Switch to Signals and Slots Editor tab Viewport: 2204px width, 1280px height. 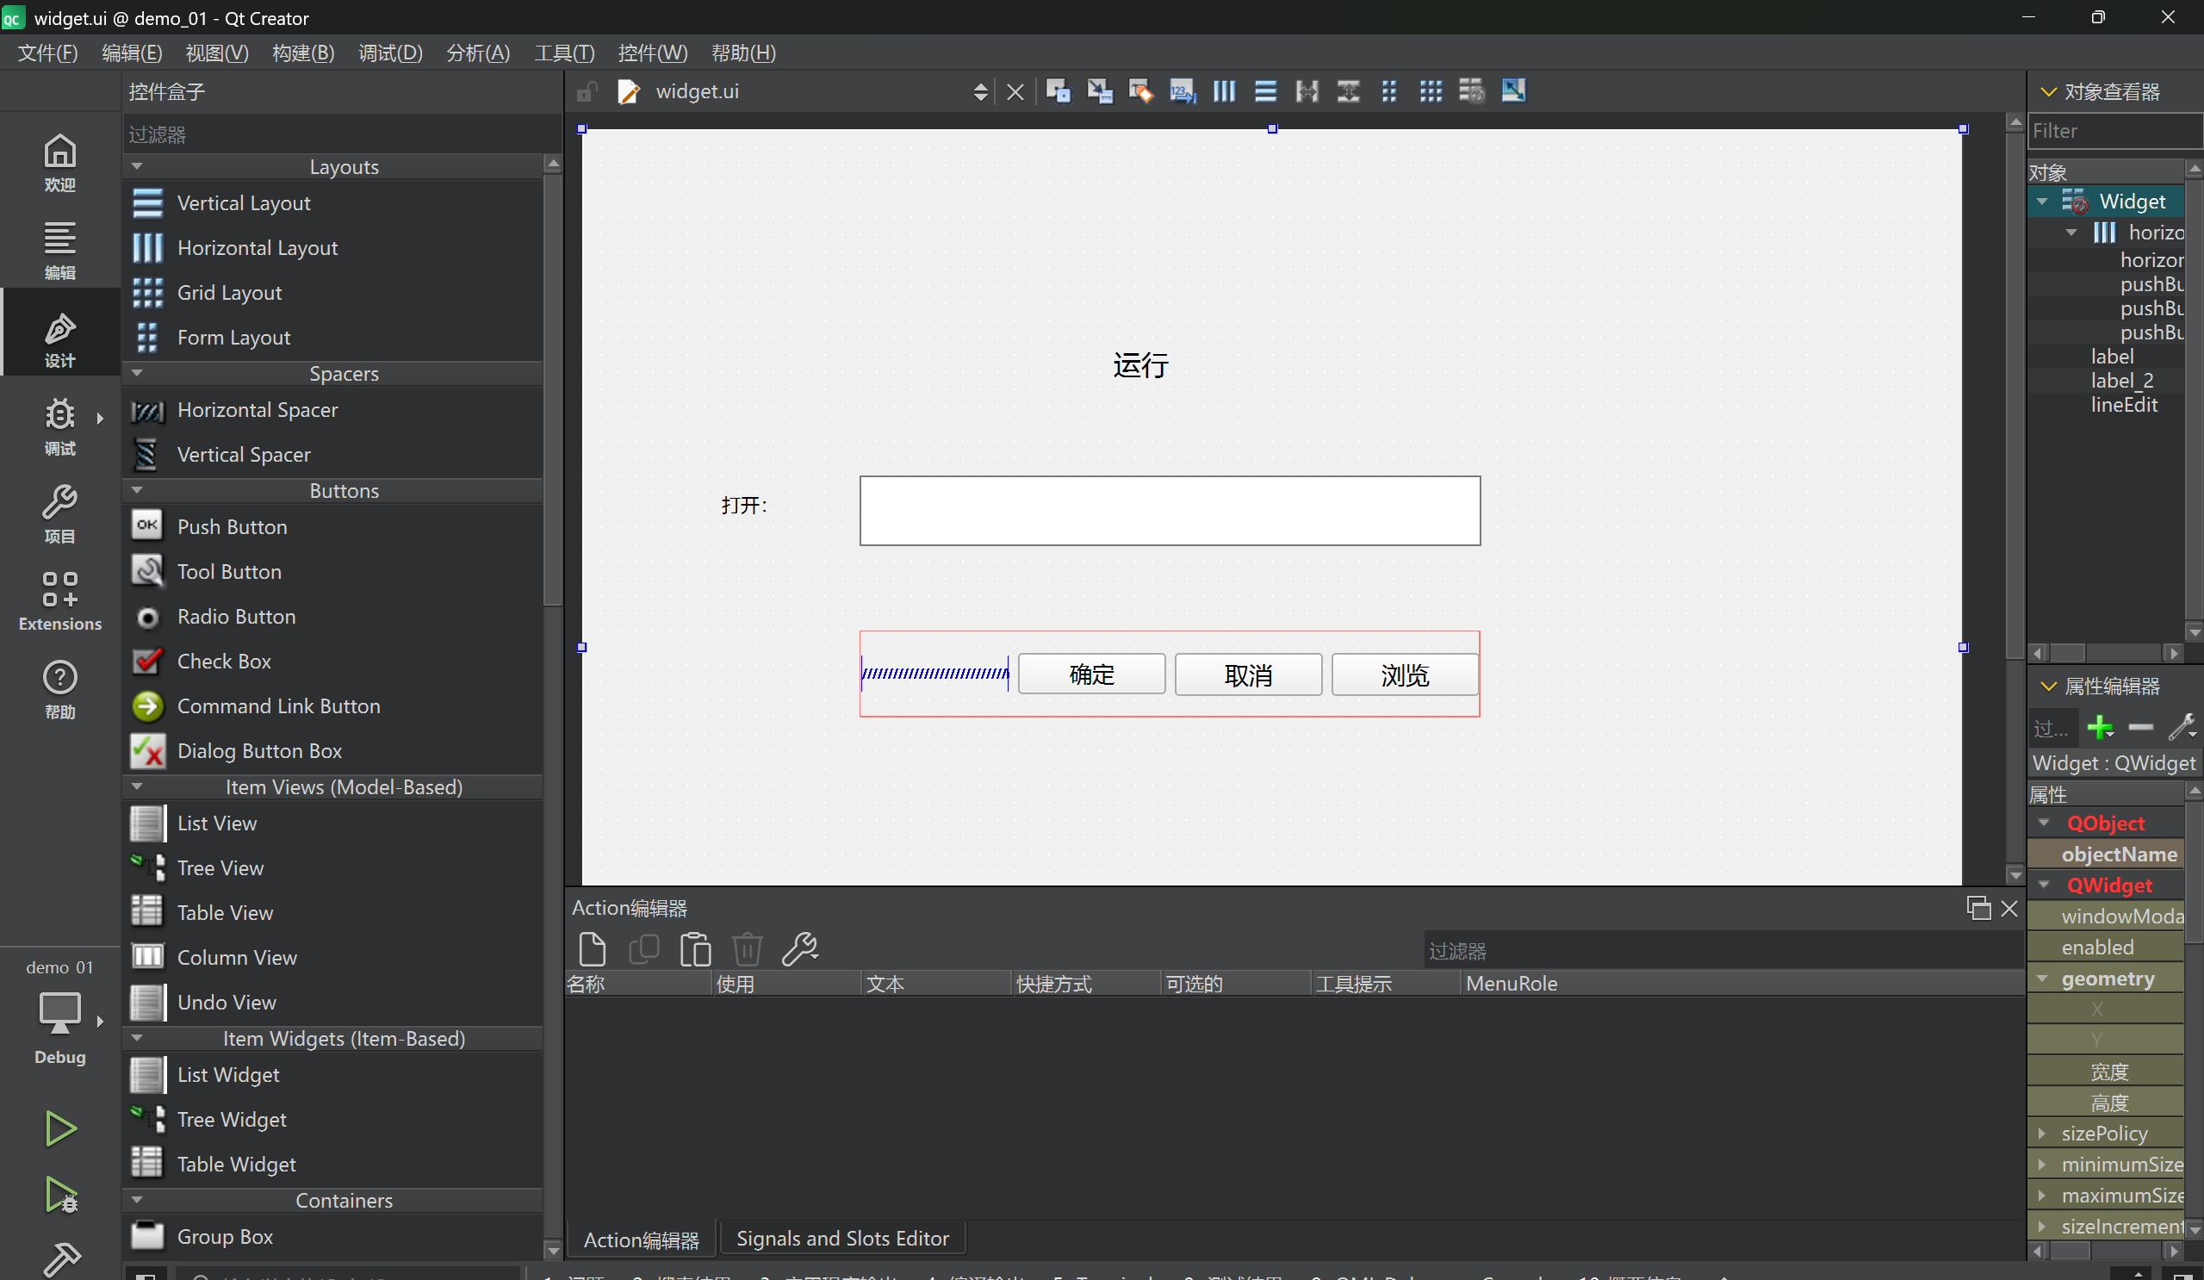click(x=841, y=1238)
